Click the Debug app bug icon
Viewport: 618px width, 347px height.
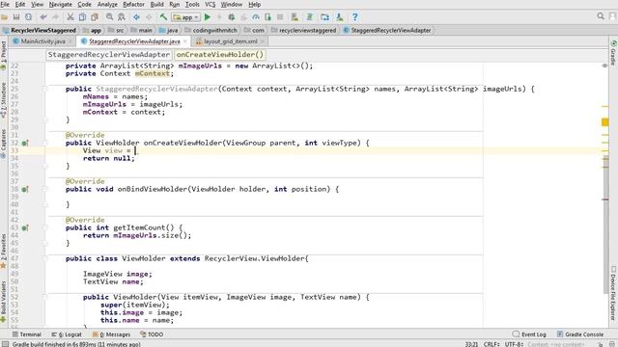pos(232,17)
